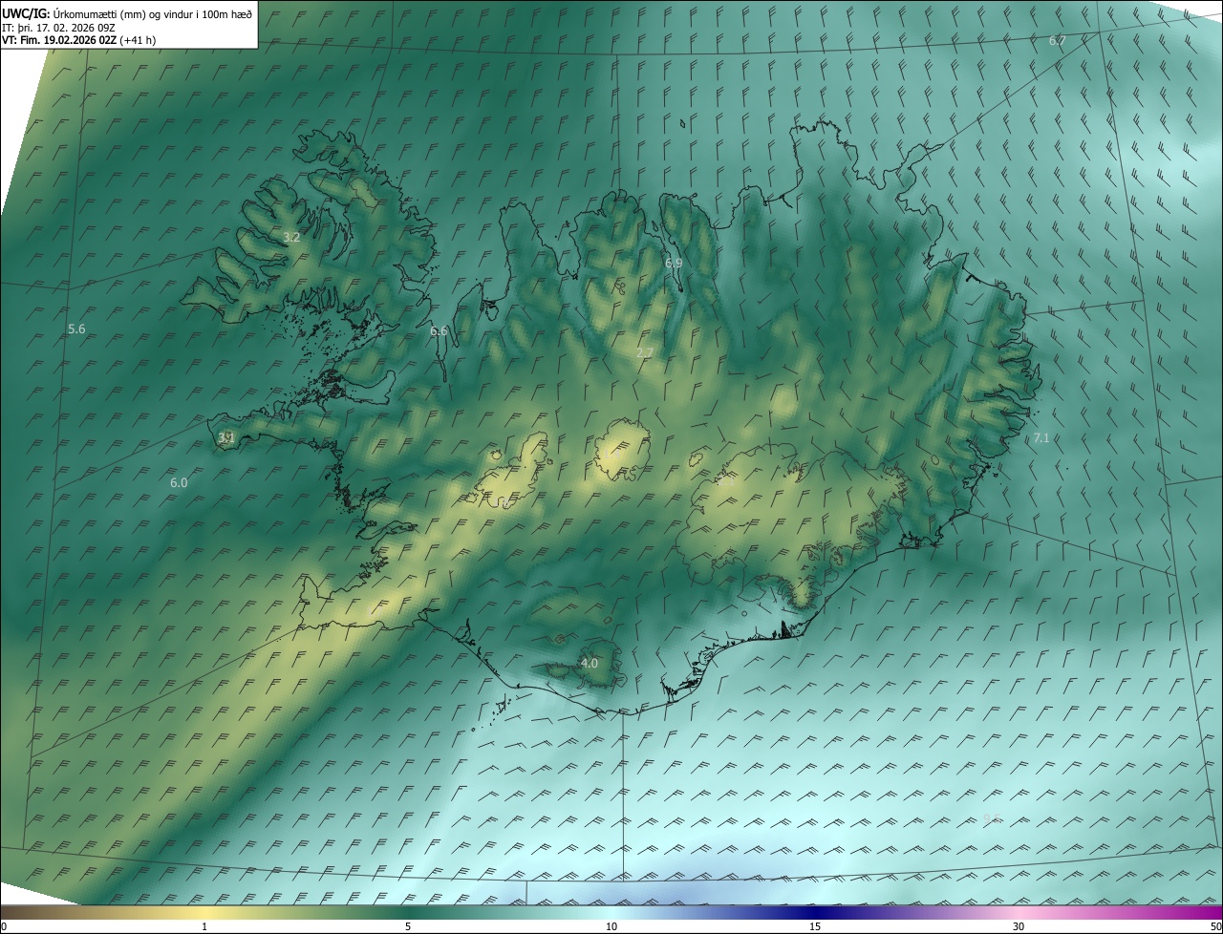Click the 6.6 value label
The height and width of the screenshot is (934, 1223).
pos(439,330)
